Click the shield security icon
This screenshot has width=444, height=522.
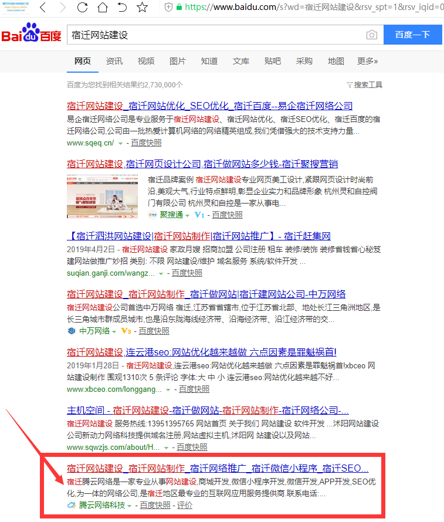pyautogui.click(x=168, y=7)
